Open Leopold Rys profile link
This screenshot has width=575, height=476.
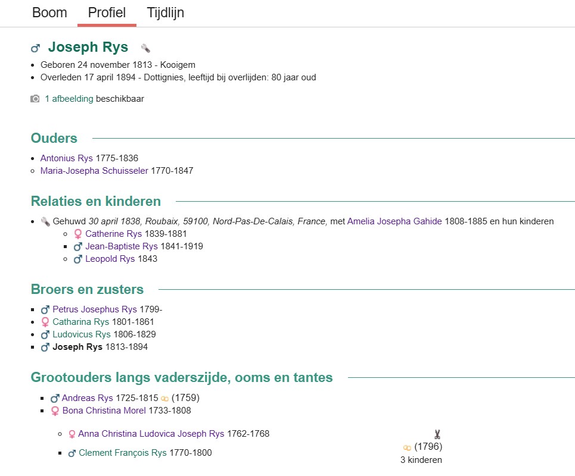click(110, 259)
